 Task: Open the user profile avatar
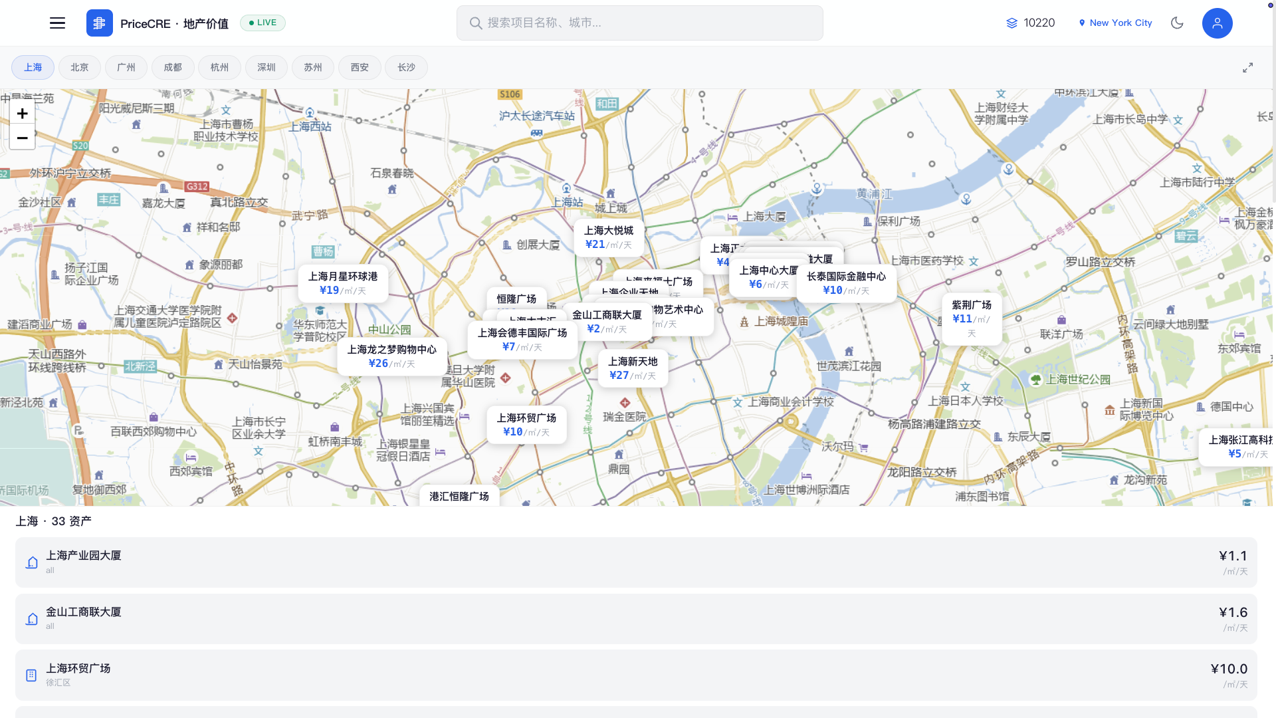tap(1218, 23)
